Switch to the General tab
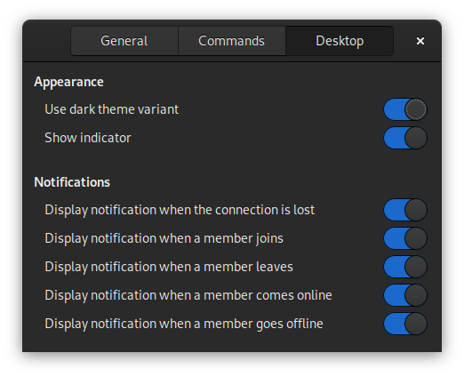The image size is (464, 377). (x=124, y=41)
